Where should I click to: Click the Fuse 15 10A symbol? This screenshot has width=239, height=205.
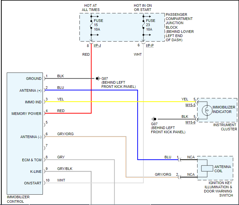(91, 24)
